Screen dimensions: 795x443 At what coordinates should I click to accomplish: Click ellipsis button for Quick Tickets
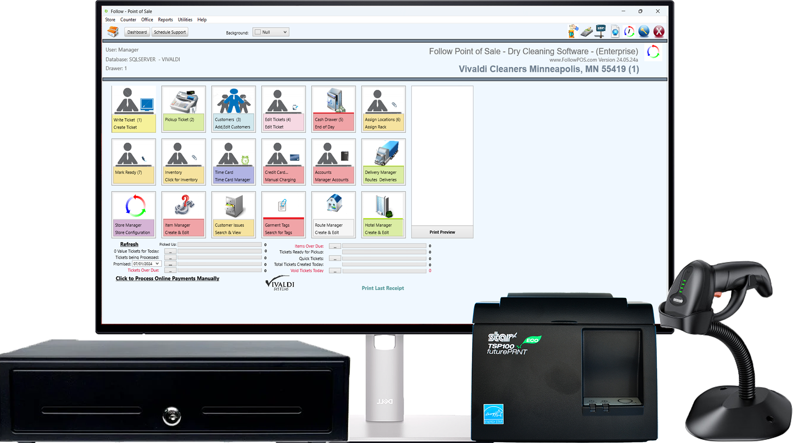(x=335, y=259)
